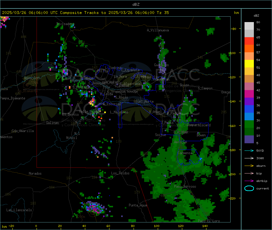Image resolution: width=272 pixels, height=230 pixels.
Task: Click the Aero_GA map label
Action: point(180,142)
